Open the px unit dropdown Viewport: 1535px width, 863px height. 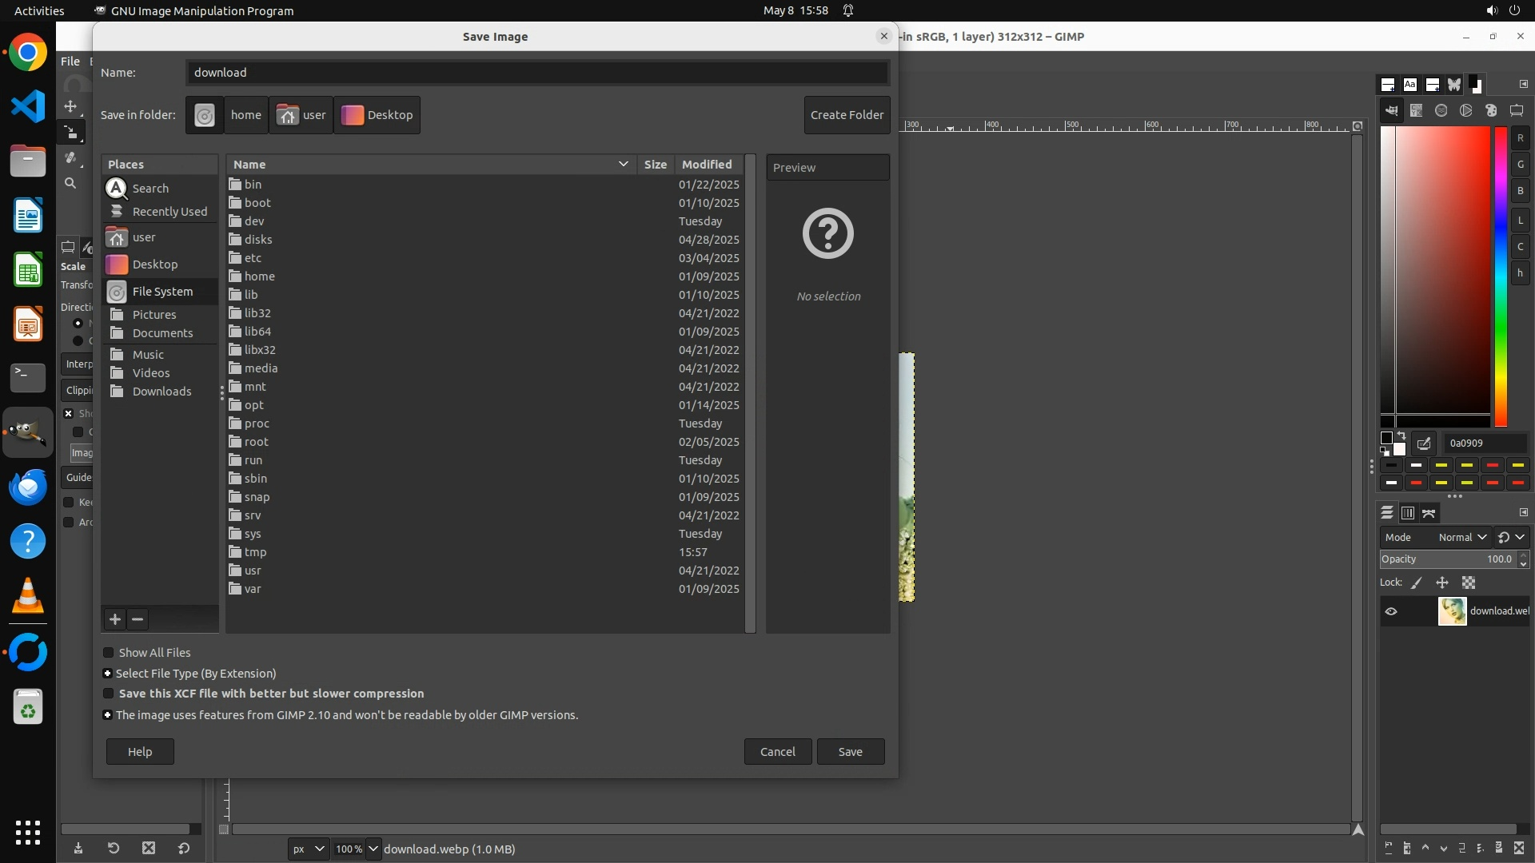[308, 849]
